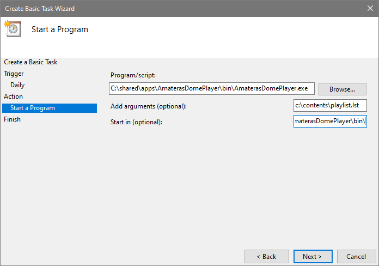Click the Create Basic Task Wizard title bar

pos(163,9)
